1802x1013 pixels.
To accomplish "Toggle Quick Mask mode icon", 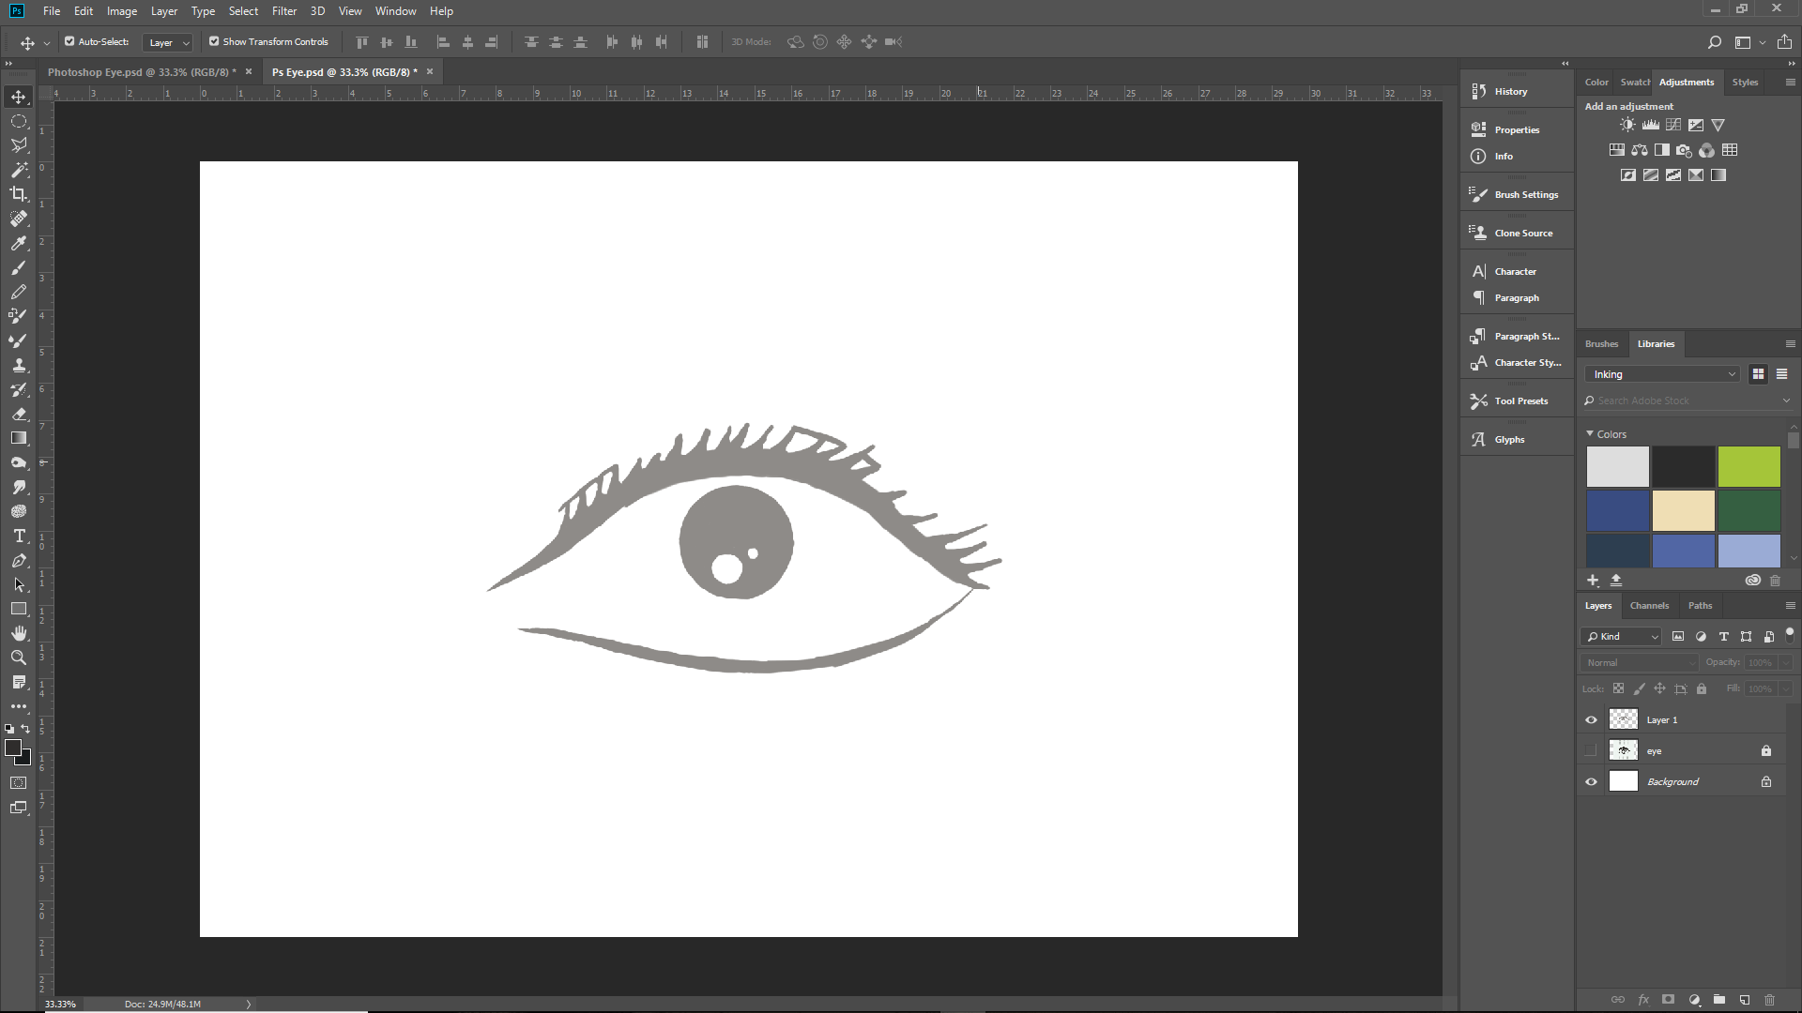I will [19, 782].
